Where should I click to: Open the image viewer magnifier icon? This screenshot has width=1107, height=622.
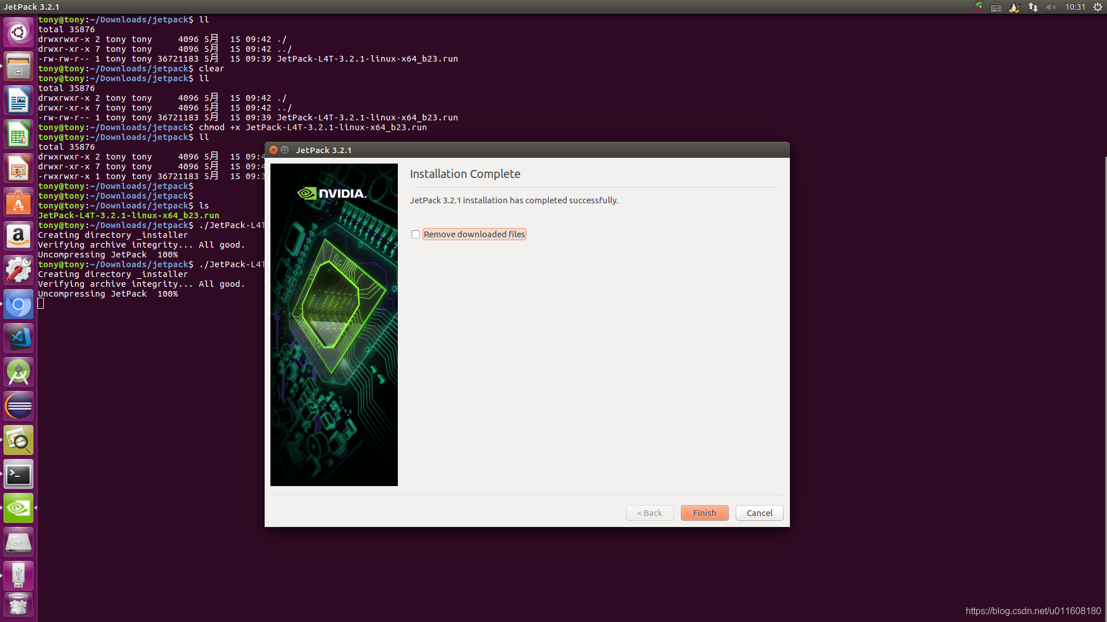click(x=18, y=440)
